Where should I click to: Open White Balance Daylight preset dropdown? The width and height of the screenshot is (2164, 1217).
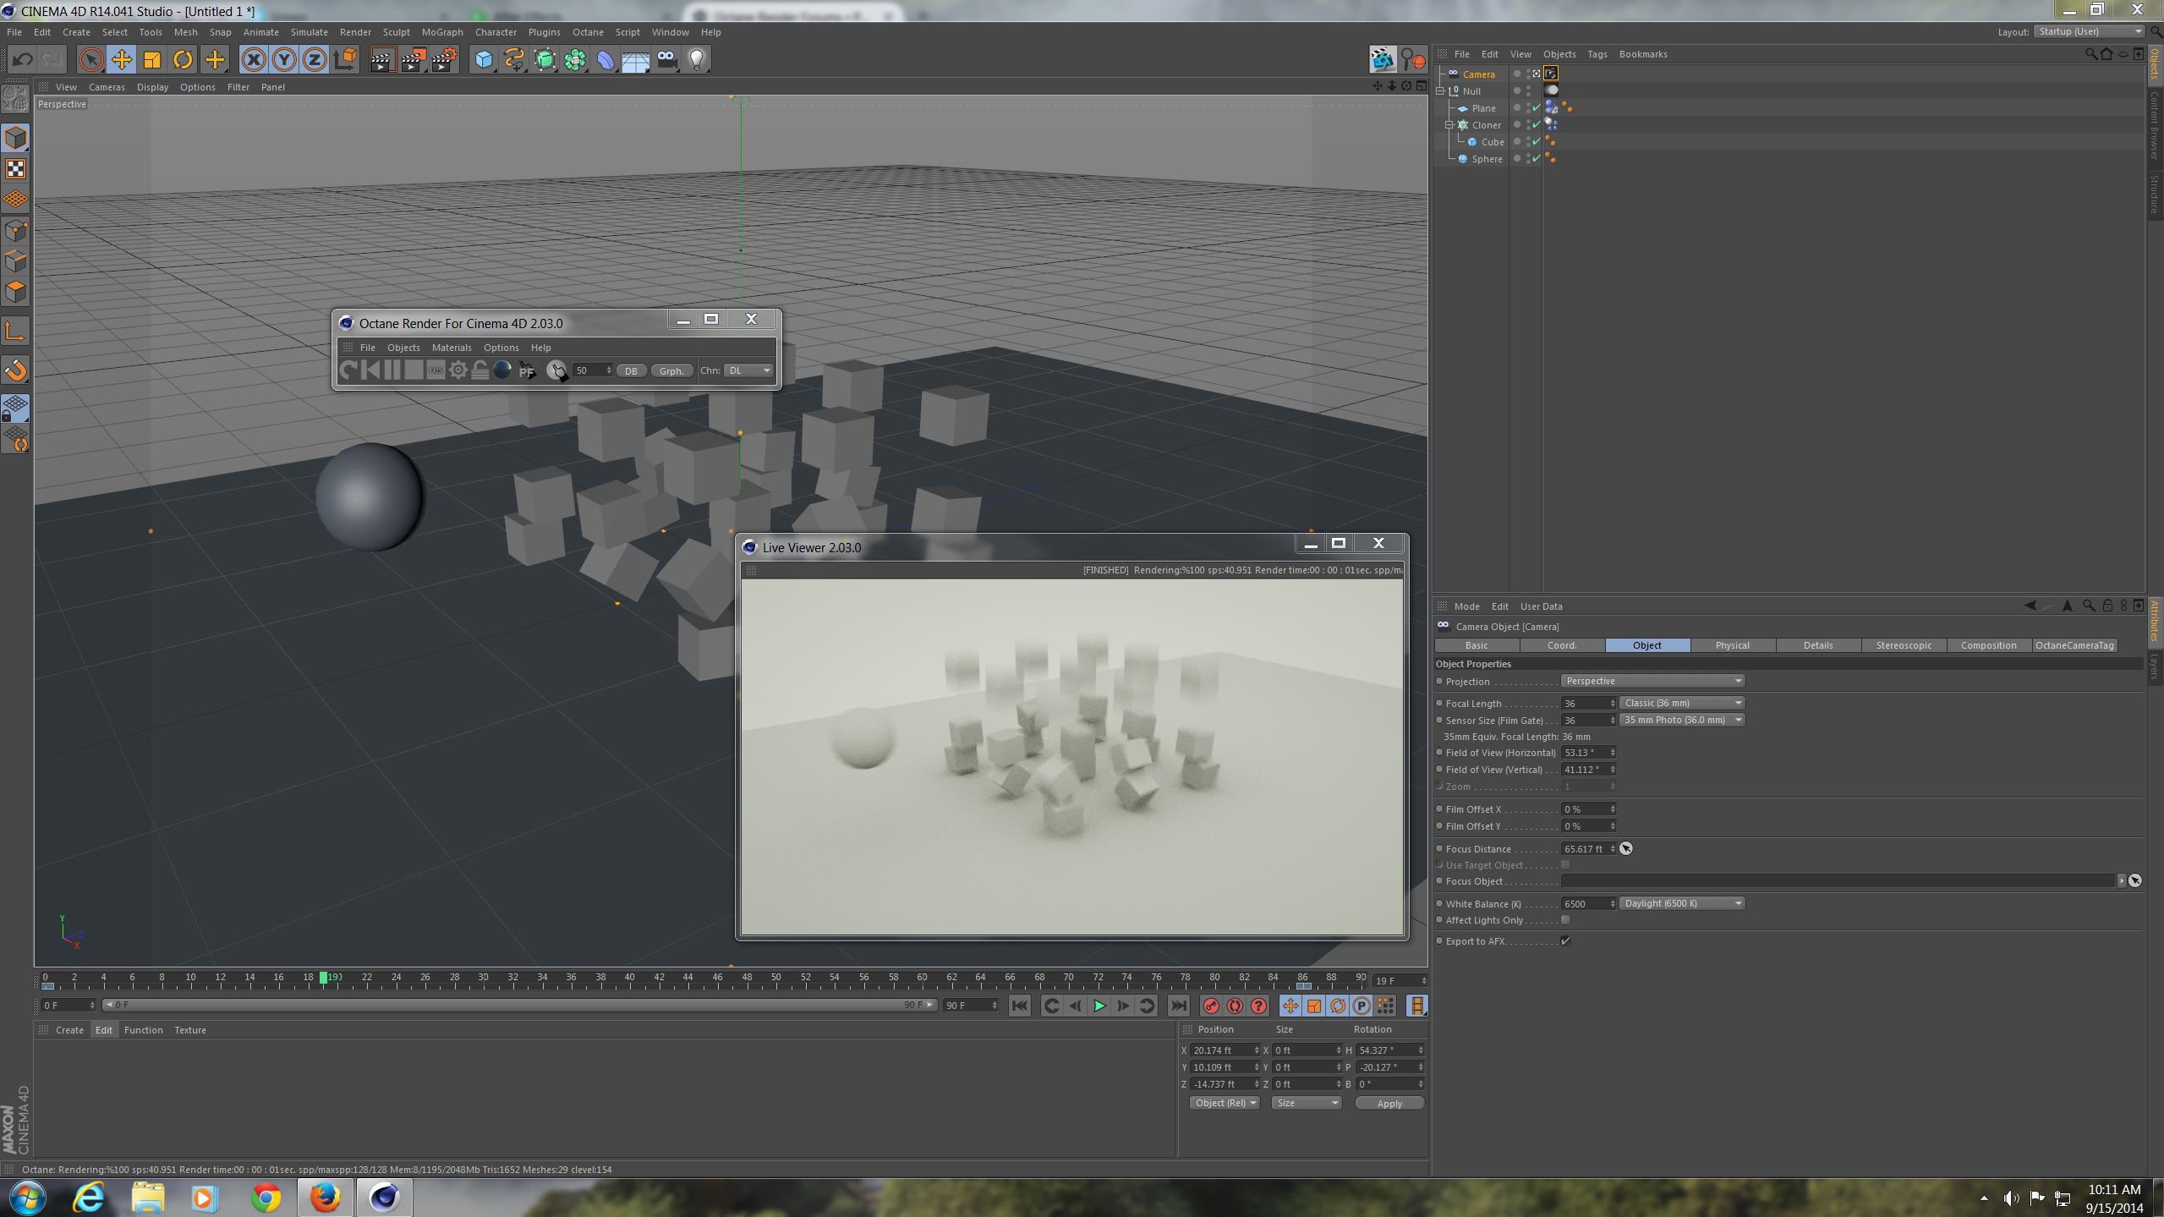pos(1681,903)
